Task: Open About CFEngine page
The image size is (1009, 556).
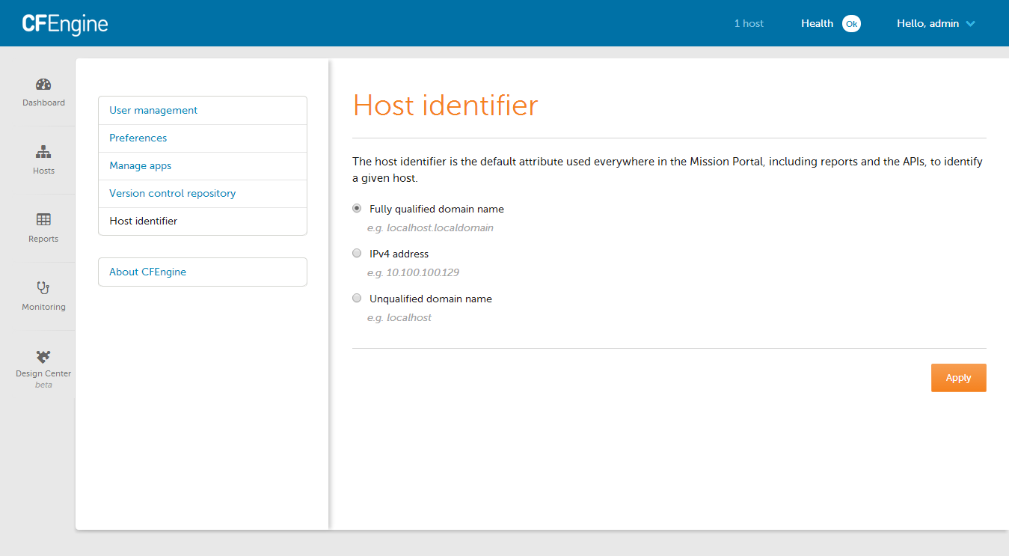Action: click(203, 272)
